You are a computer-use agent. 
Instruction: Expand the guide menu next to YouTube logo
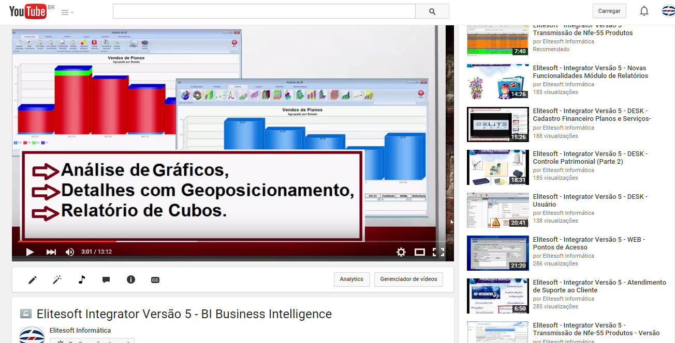pyautogui.click(x=67, y=12)
